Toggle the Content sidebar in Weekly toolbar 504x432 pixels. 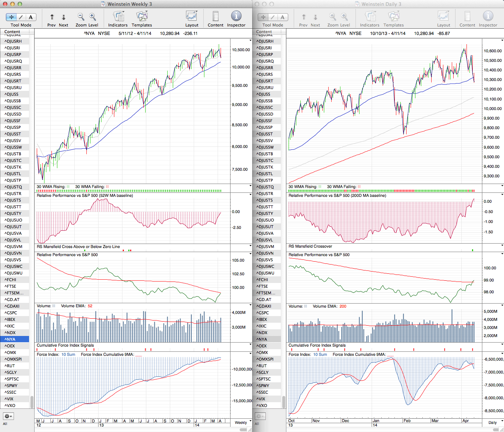click(215, 17)
